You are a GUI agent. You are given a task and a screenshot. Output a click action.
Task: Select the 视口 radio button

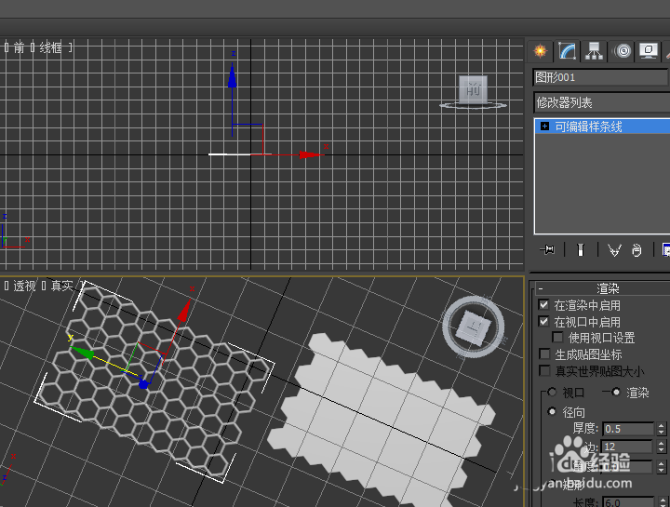[552, 393]
